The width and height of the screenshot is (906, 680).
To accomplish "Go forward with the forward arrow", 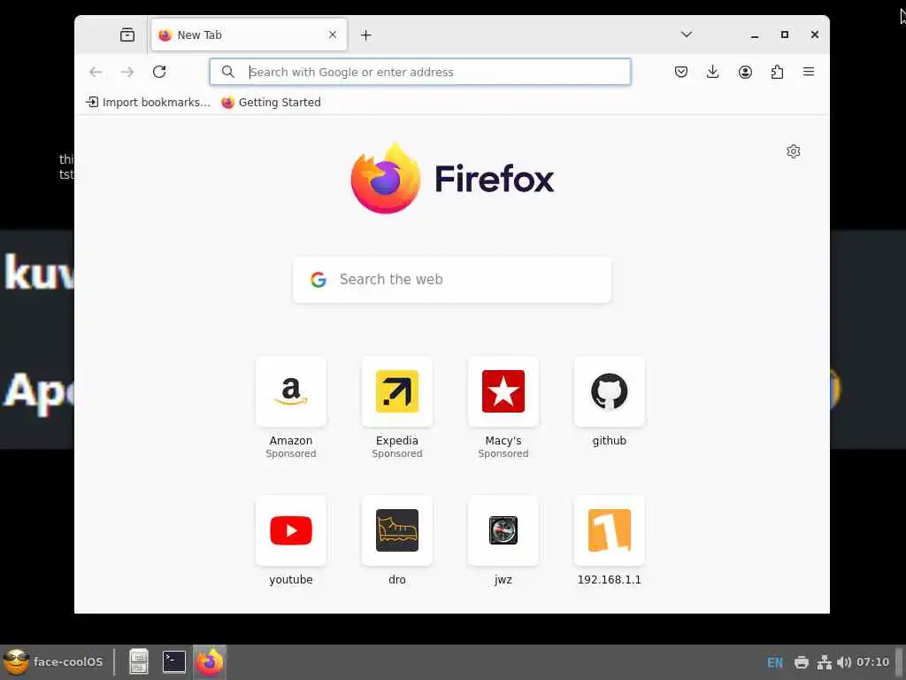I will coord(127,72).
